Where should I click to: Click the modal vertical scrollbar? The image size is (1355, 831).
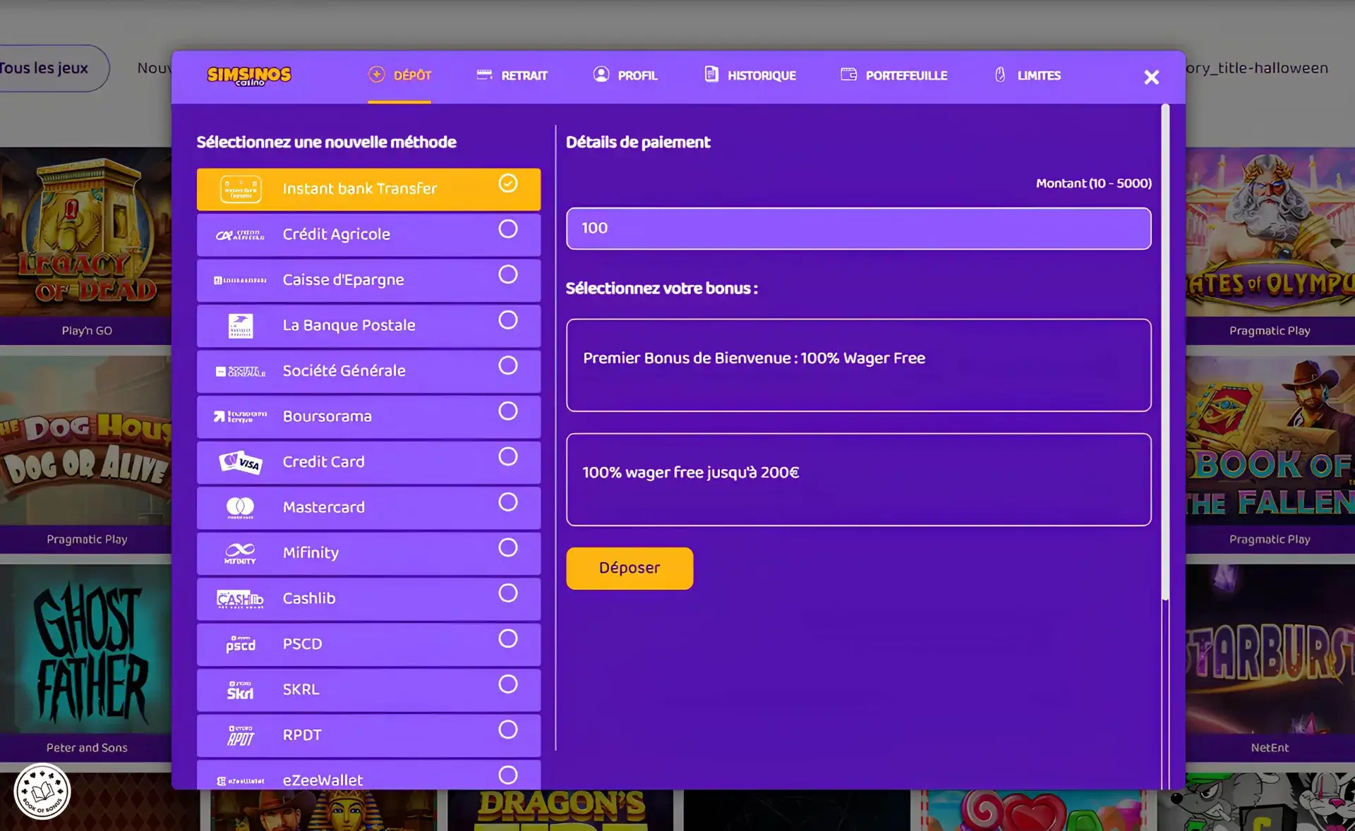(x=1165, y=353)
